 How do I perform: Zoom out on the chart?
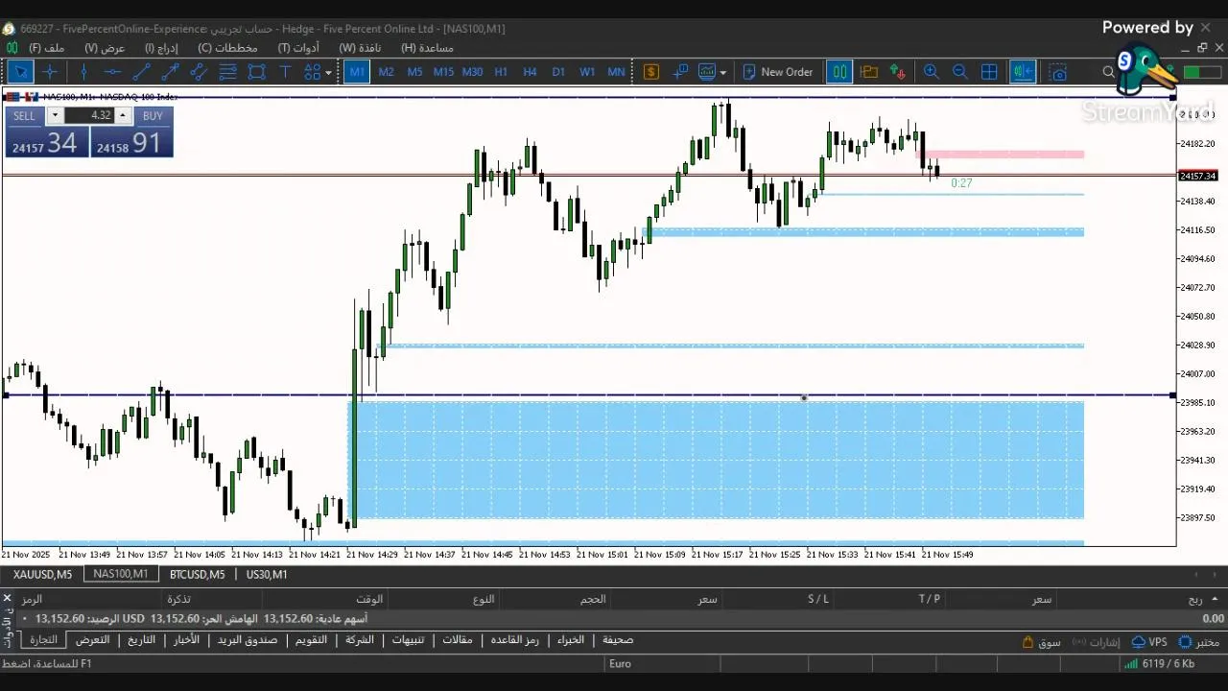click(959, 72)
